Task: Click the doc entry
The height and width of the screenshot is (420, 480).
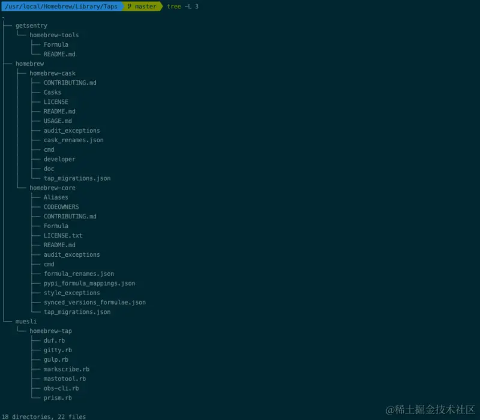Action: pyautogui.click(x=49, y=169)
